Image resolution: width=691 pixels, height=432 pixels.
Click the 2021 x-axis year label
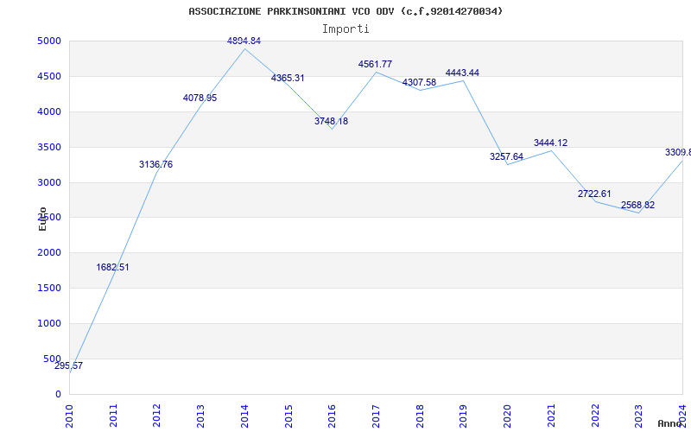[x=551, y=416]
